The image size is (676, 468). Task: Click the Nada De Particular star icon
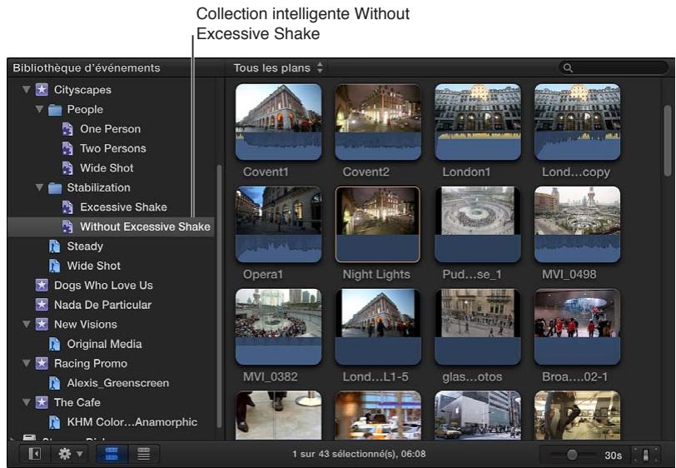click(x=42, y=305)
